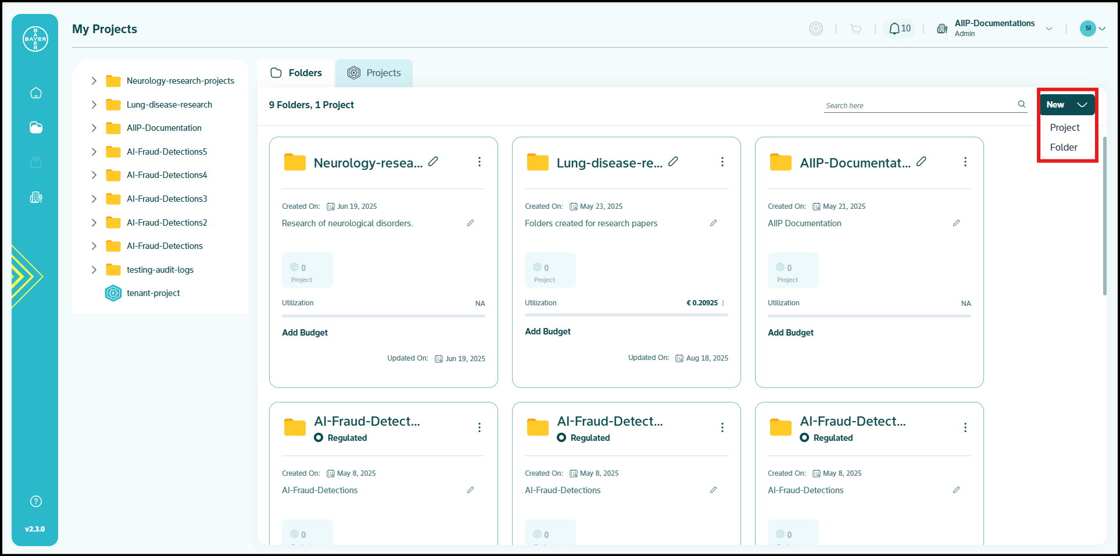Choose Project from the New menu

tap(1065, 127)
